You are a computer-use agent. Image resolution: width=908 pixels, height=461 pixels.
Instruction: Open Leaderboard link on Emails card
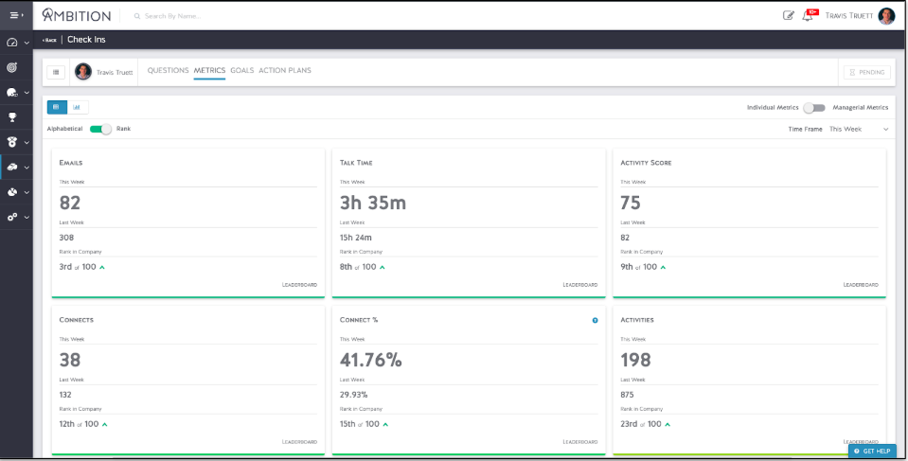pyautogui.click(x=299, y=284)
